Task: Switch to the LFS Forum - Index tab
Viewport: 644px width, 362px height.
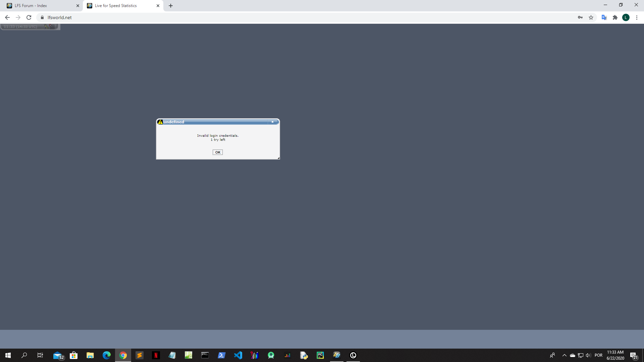Action: point(31,6)
